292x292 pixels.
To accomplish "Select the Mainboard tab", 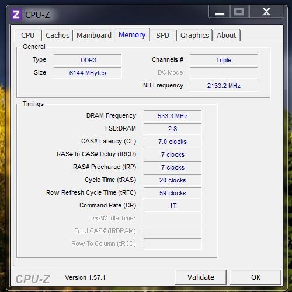I will coord(94,36).
